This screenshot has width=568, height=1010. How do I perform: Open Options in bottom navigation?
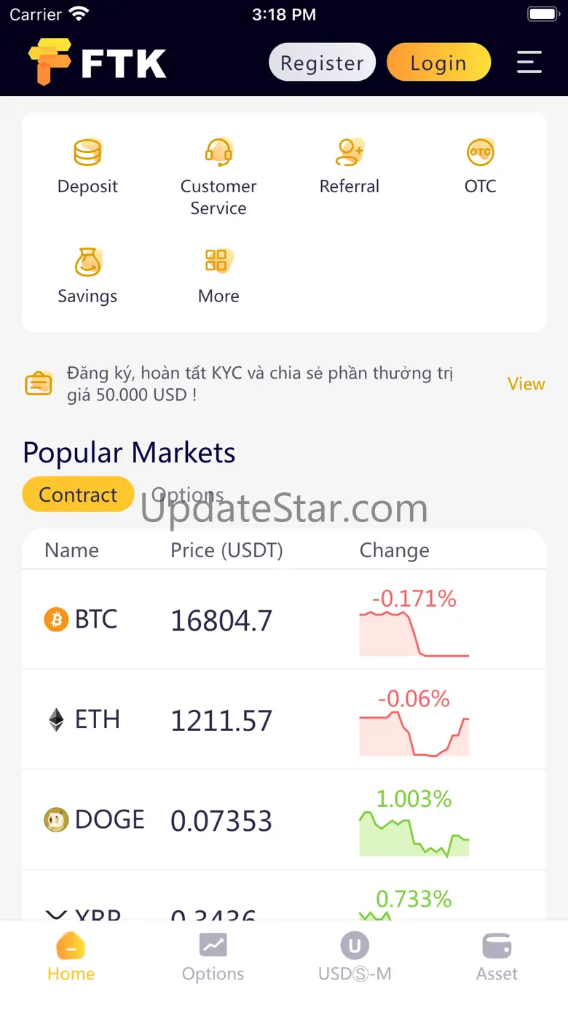[x=213, y=957]
